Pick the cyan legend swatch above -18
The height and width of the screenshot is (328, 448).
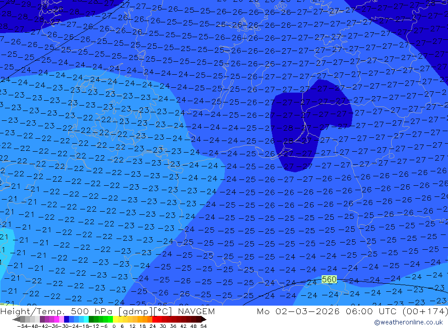coord(86,319)
